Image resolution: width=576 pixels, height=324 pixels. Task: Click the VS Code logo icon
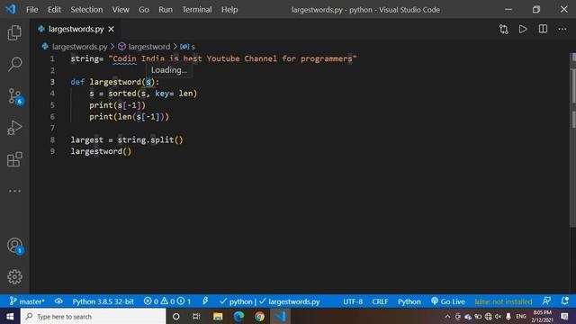[10, 9]
